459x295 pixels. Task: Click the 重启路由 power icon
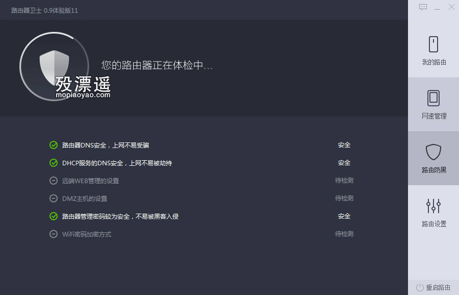[420, 287]
